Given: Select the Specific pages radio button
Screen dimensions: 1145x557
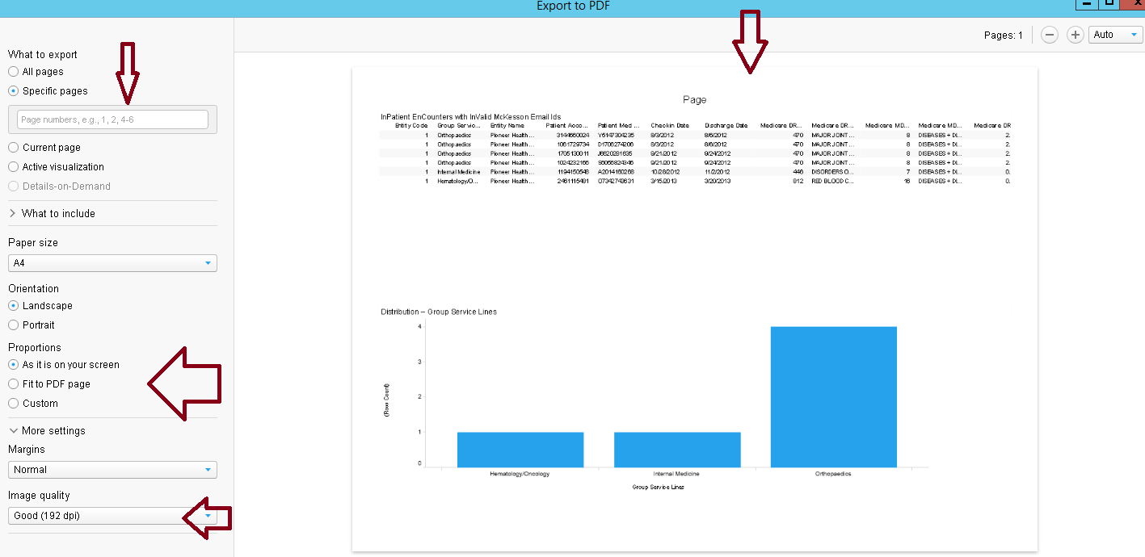Looking at the screenshot, I should pyautogui.click(x=14, y=91).
